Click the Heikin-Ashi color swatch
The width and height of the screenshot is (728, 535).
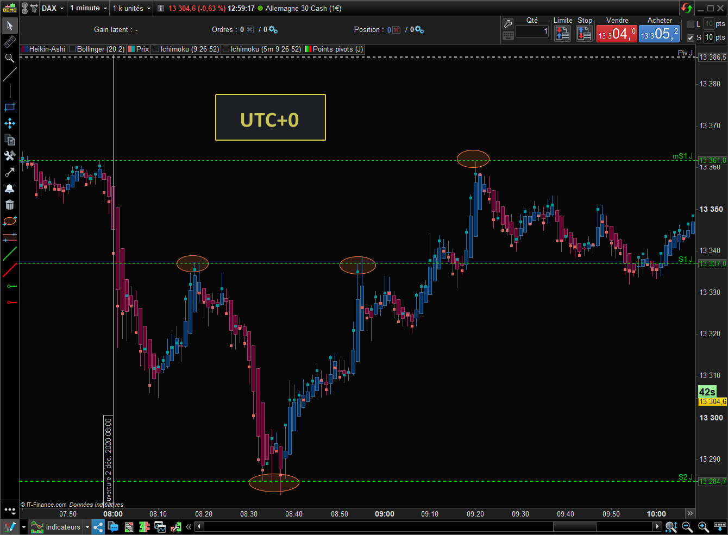click(x=24, y=49)
